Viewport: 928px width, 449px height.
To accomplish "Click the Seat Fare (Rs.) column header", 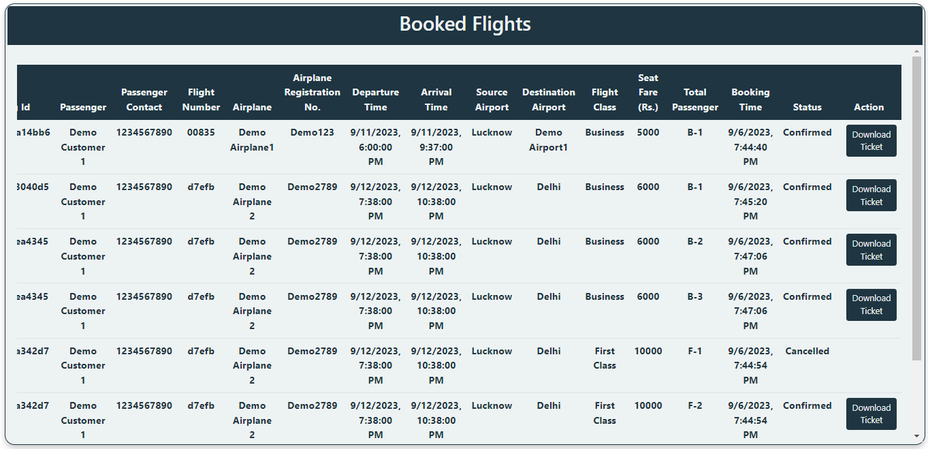I will (x=648, y=92).
